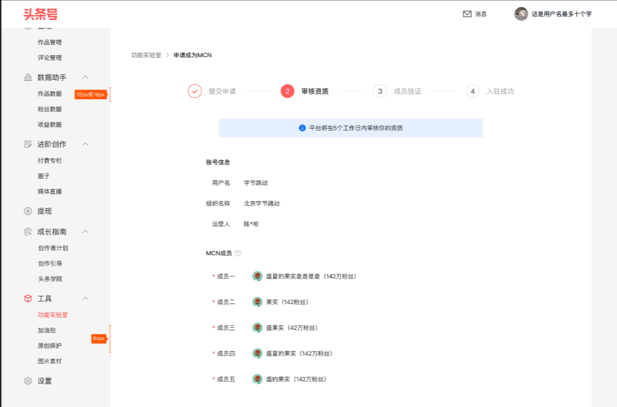Open 作品管理 in the sidebar
The image size is (617, 407).
(50, 42)
